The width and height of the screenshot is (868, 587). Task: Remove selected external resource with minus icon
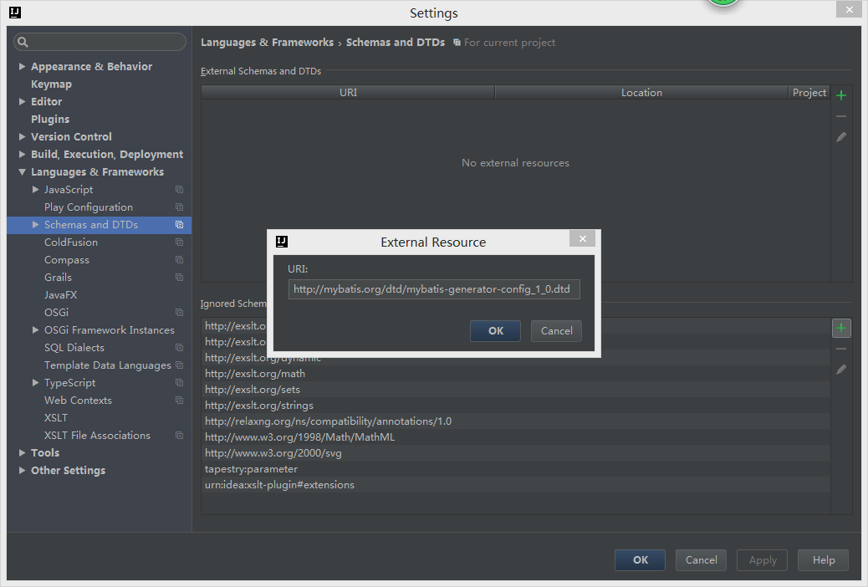coord(840,116)
